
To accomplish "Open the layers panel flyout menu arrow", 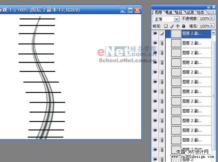I will 213,12.
